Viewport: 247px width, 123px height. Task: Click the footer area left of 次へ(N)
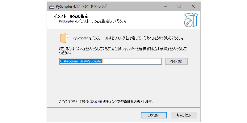coord(93,115)
